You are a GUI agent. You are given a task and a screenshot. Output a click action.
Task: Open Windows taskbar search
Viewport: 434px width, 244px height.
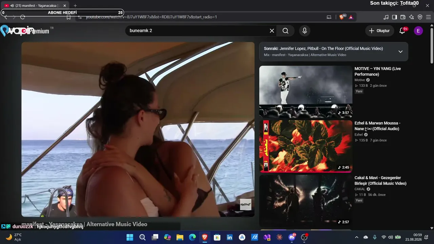142,237
